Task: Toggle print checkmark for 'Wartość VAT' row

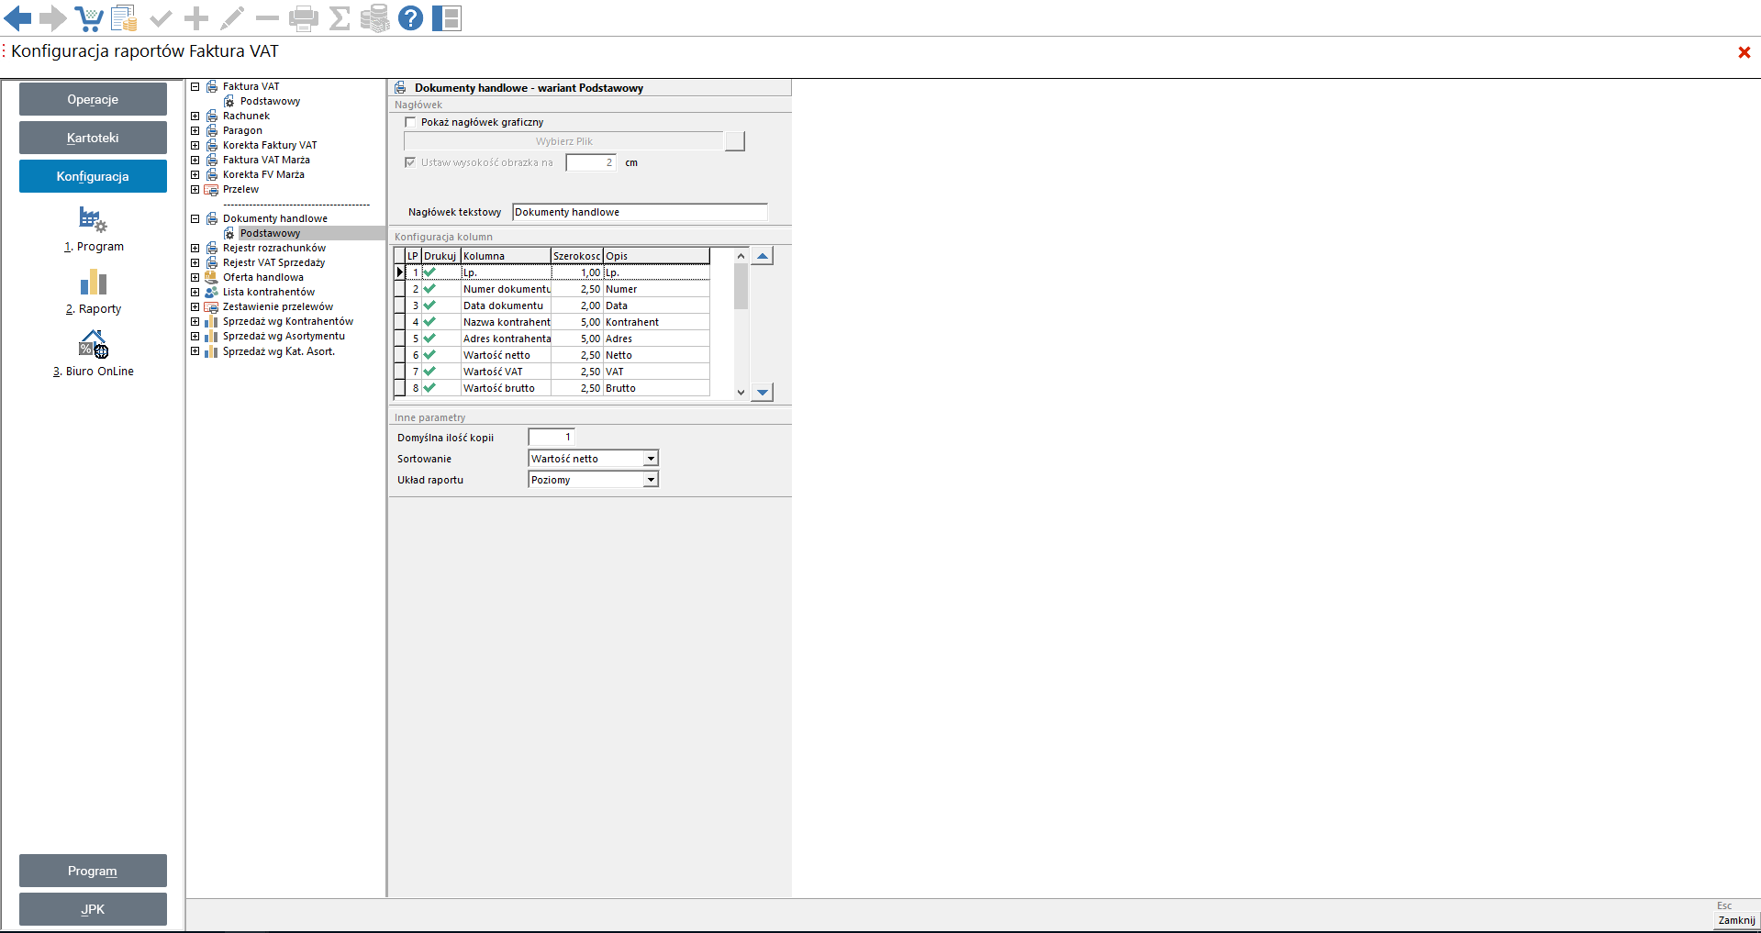Action: pos(429,372)
